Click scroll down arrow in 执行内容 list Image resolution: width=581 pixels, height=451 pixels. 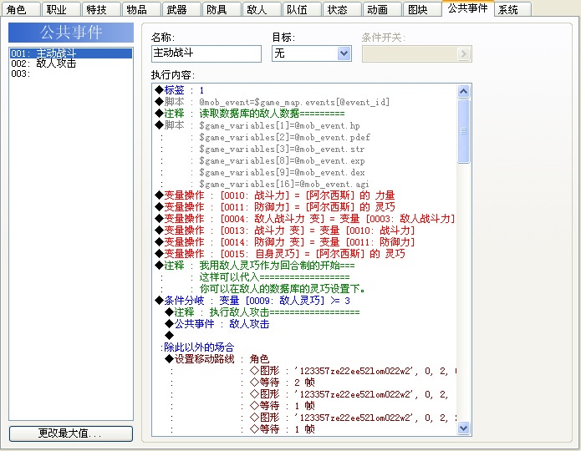coord(463,428)
